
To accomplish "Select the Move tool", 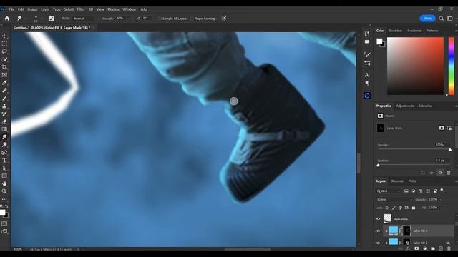I will 4,36.
